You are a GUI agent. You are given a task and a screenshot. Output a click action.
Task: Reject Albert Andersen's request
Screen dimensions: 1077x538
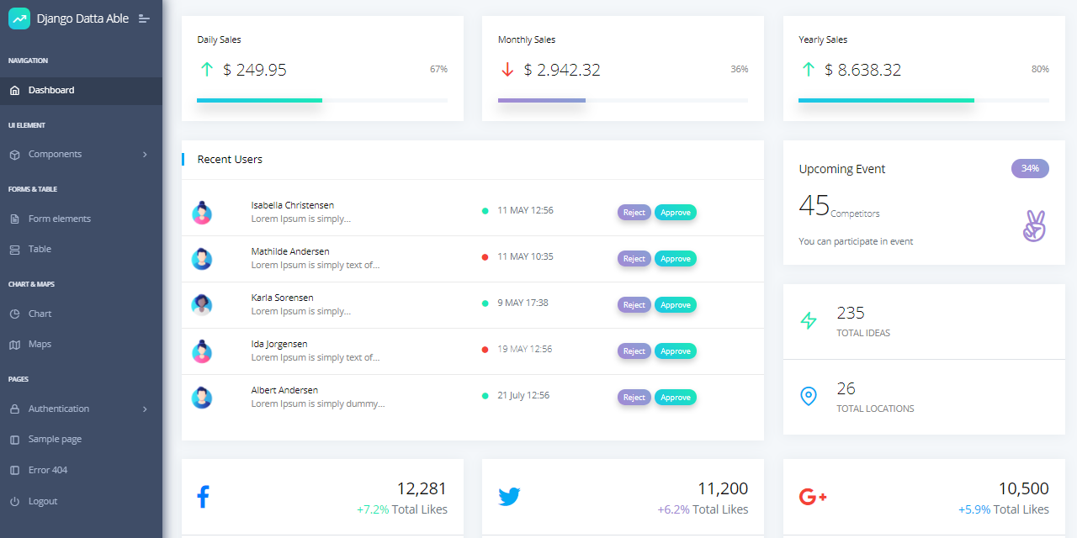pyautogui.click(x=634, y=397)
